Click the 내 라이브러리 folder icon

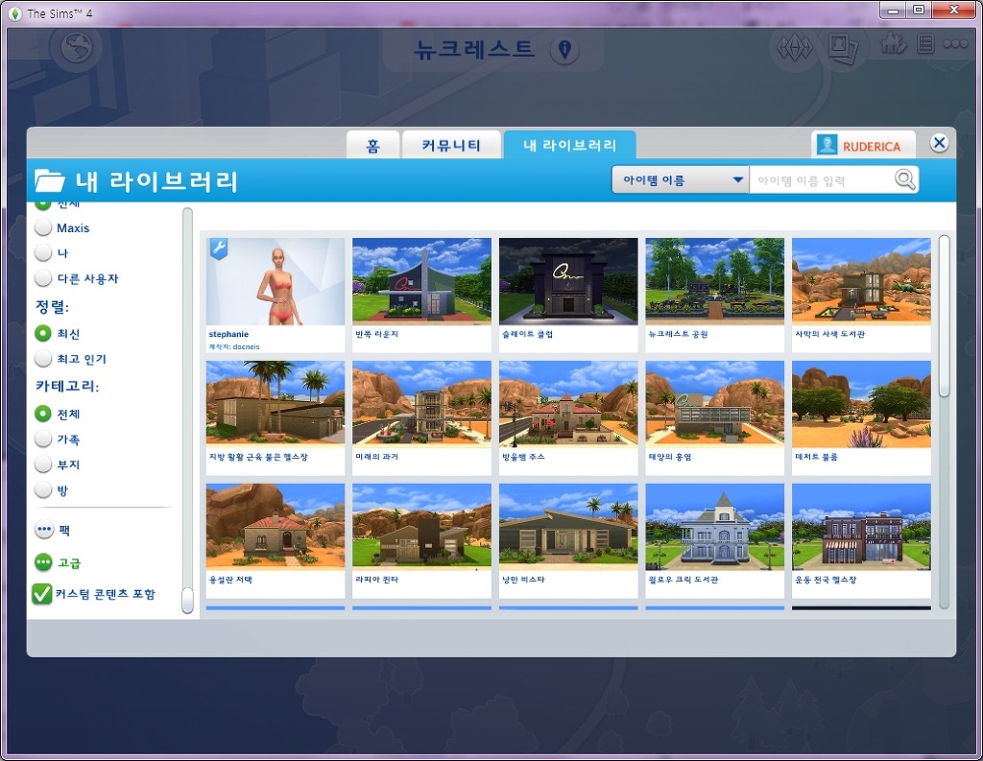click(x=50, y=180)
